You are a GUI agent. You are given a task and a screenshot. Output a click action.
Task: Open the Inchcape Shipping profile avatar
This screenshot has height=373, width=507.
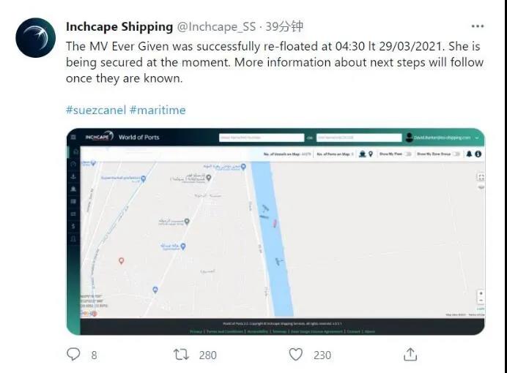(x=36, y=38)
